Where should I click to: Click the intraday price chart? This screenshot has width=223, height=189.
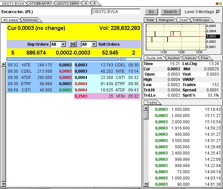point(176,37)
